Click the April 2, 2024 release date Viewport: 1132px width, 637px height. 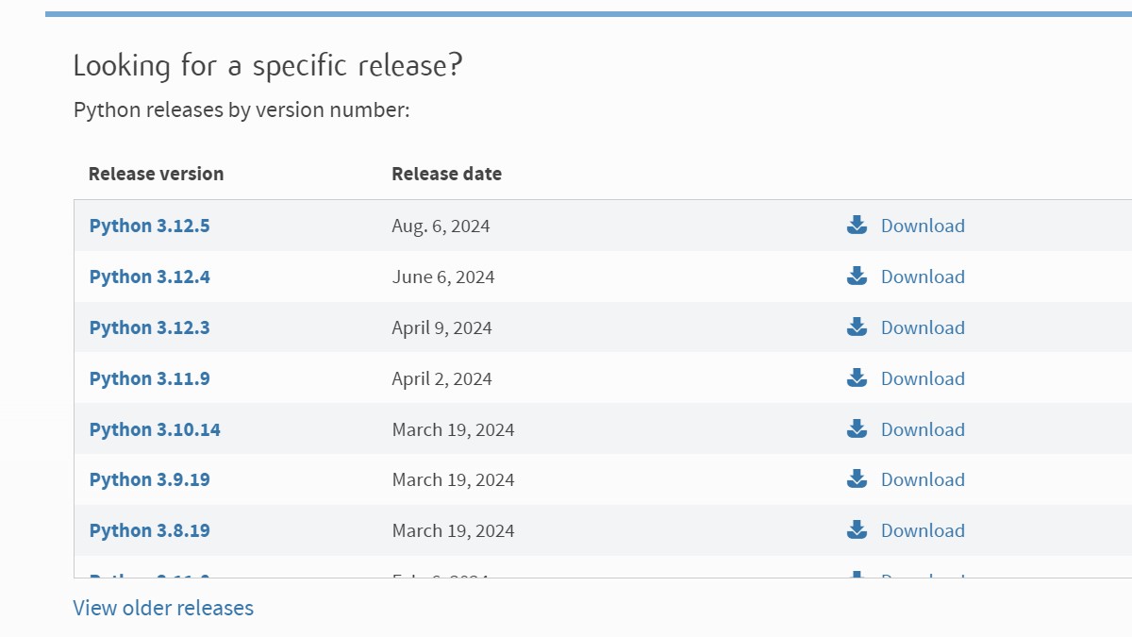tap(442, 379)
